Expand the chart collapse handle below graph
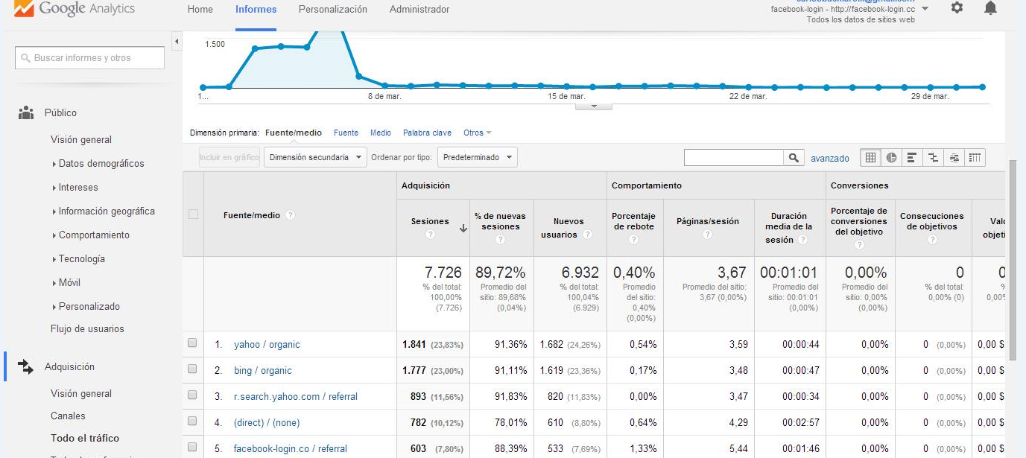The width and height of the screenshot is (1026, 458). pos(594,106)
